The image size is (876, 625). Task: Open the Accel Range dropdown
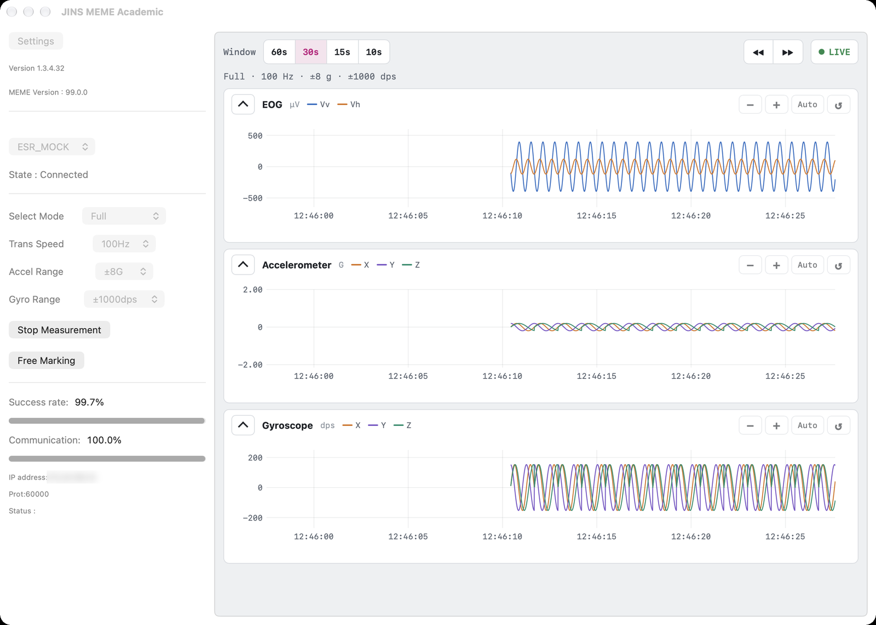click(x=124, y=272)
